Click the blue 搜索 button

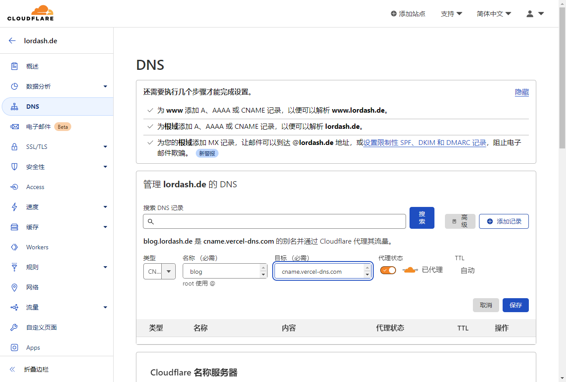click(x=422, y=218)
